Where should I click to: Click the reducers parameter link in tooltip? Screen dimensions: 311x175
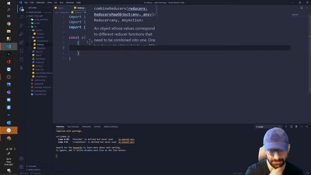coord(138,9)
